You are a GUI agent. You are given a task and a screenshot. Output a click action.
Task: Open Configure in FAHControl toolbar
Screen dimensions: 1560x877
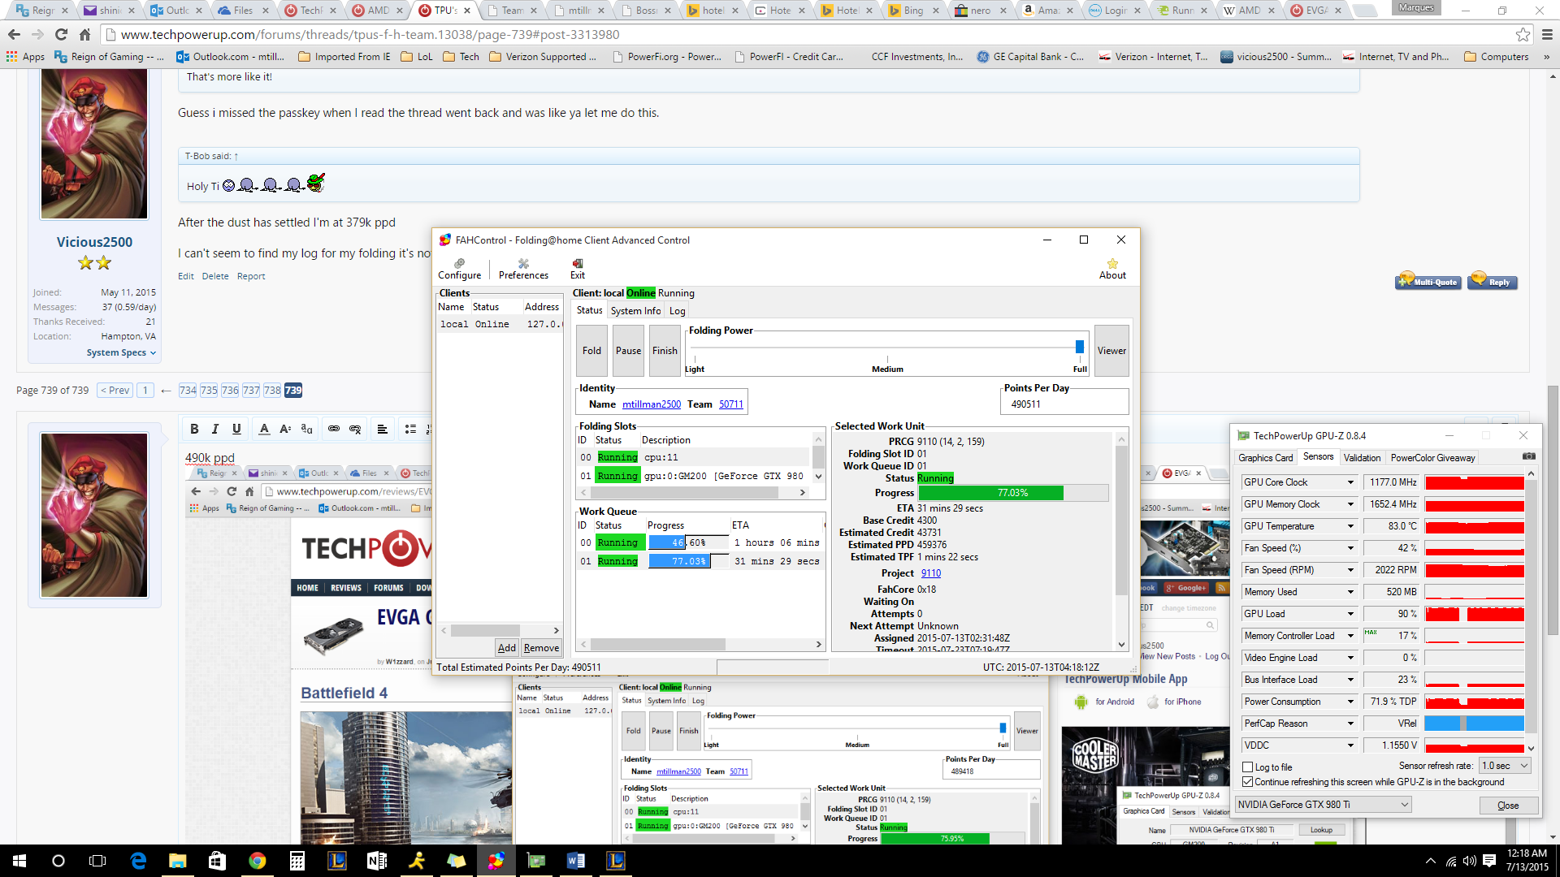click(459, 269)
